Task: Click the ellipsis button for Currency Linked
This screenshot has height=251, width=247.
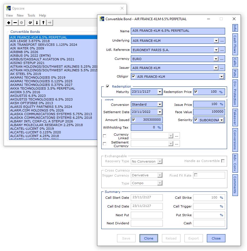Action: tap(177, 136)
